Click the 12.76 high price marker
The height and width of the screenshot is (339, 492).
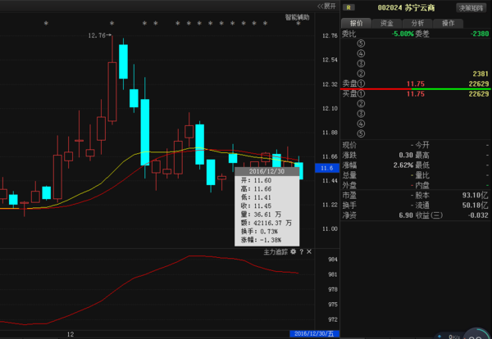pos(99,35)
